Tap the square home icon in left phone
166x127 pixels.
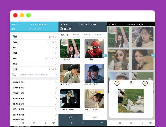click(34, 123)
